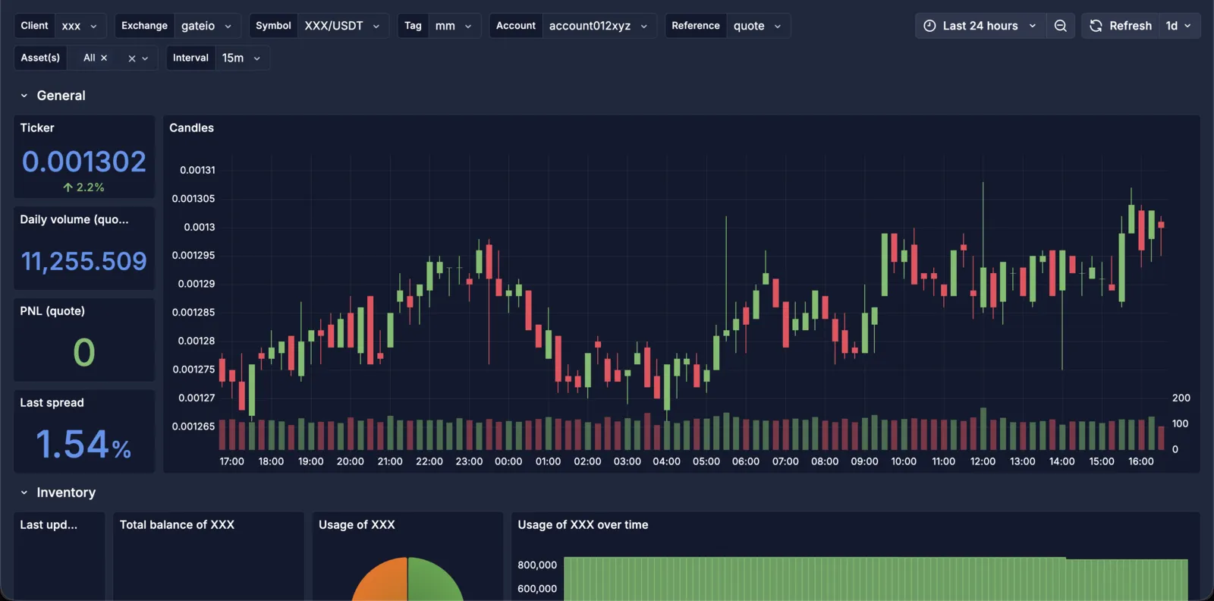Click the Usage of XXX panel title
The width and height of the screenshot is (1214, 601).
coord(357,524)
